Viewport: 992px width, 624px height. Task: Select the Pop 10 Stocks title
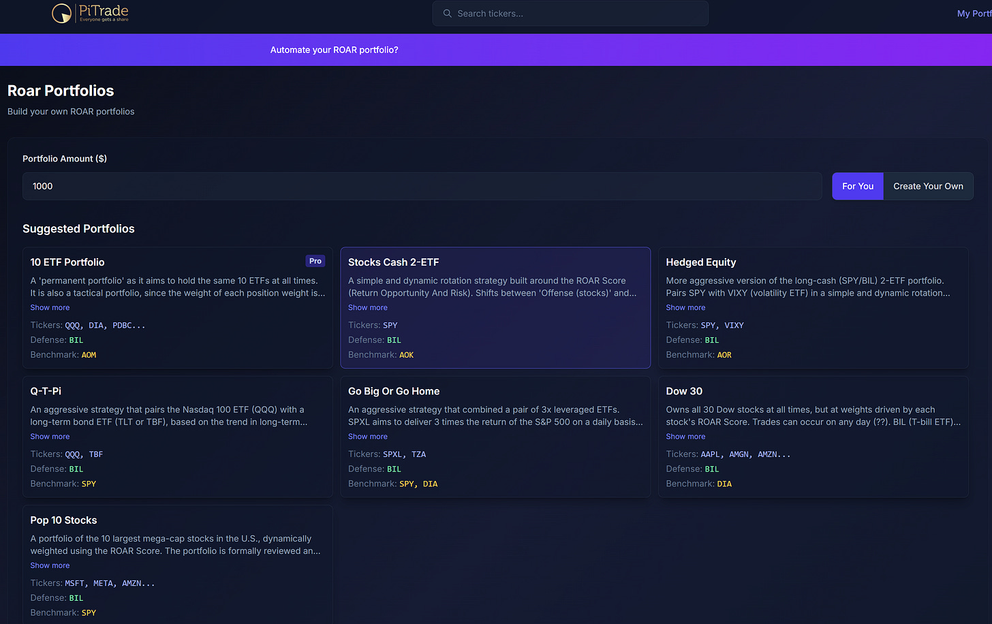(x=63, y=520)
